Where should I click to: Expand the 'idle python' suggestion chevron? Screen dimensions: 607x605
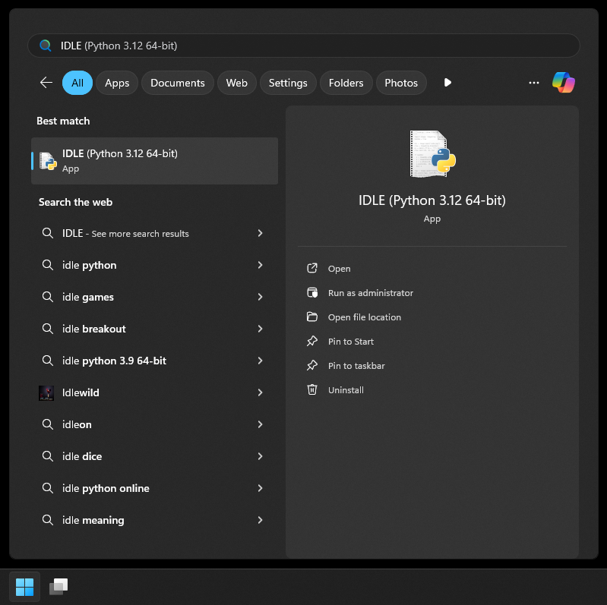[260, 265]
